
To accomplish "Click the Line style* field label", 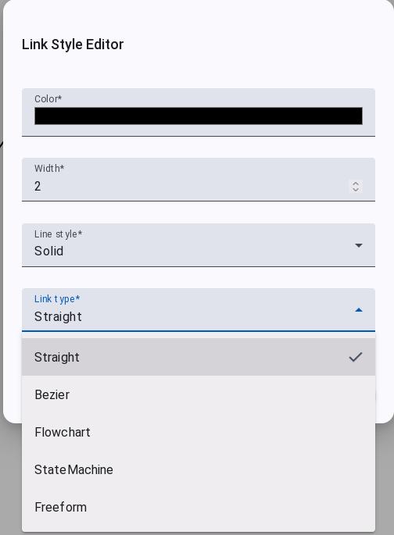I will pos(58,234).
